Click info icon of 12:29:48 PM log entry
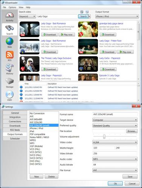Viewport: 142px width, 188px height. tap(21, 99)
